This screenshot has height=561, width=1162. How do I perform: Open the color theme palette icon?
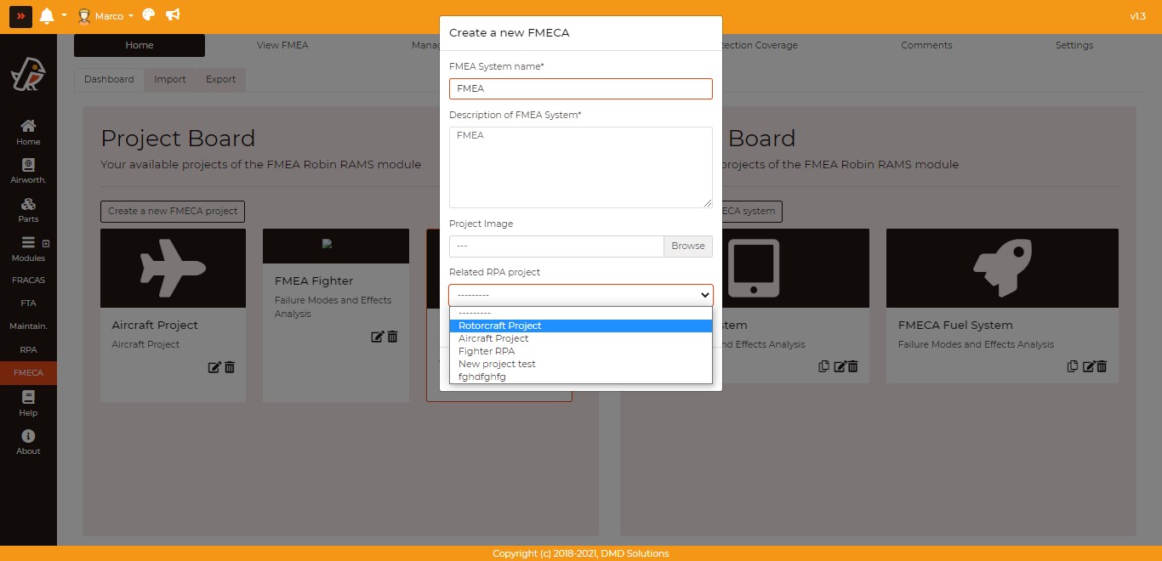click(149, 15)
